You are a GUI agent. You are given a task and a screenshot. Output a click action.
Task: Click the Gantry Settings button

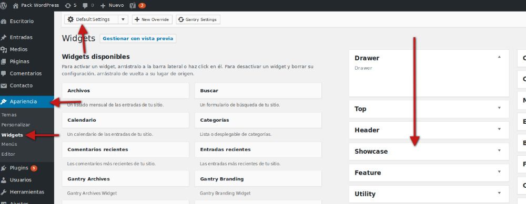[x=198, y=19]
